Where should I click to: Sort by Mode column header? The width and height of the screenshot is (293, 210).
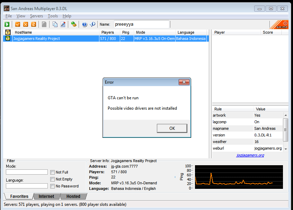point(154,32)
